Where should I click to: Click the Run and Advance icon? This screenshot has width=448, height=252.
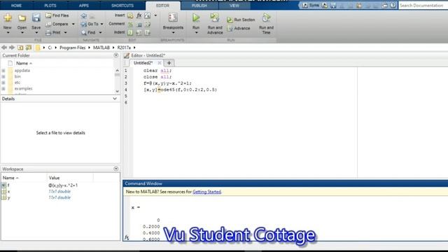point(215,17)
